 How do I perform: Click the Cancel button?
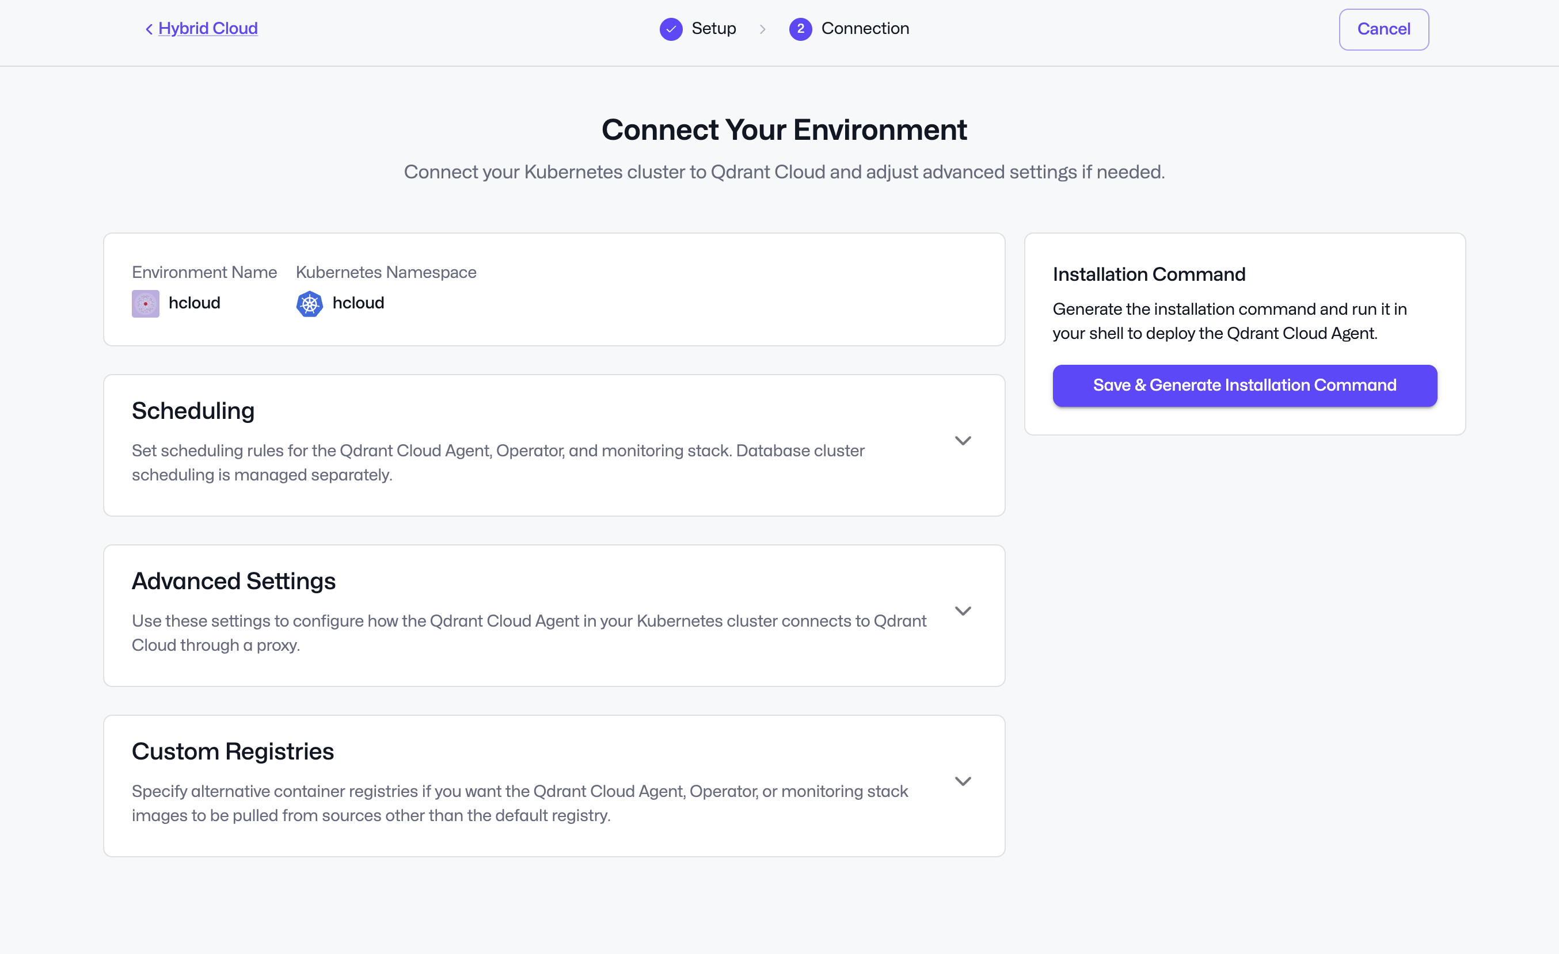1384,29
